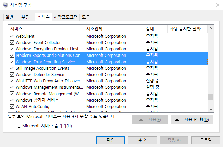Screen dimensions: 223x147
Task: Uncheck the WebClient service checkbox
Action: [12, 36]
